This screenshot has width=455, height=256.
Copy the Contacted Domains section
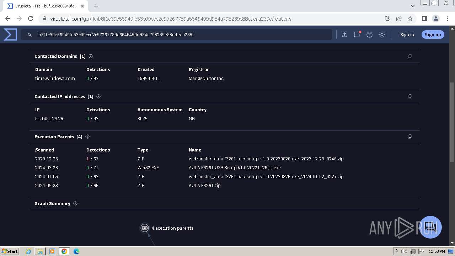[410, 56]
